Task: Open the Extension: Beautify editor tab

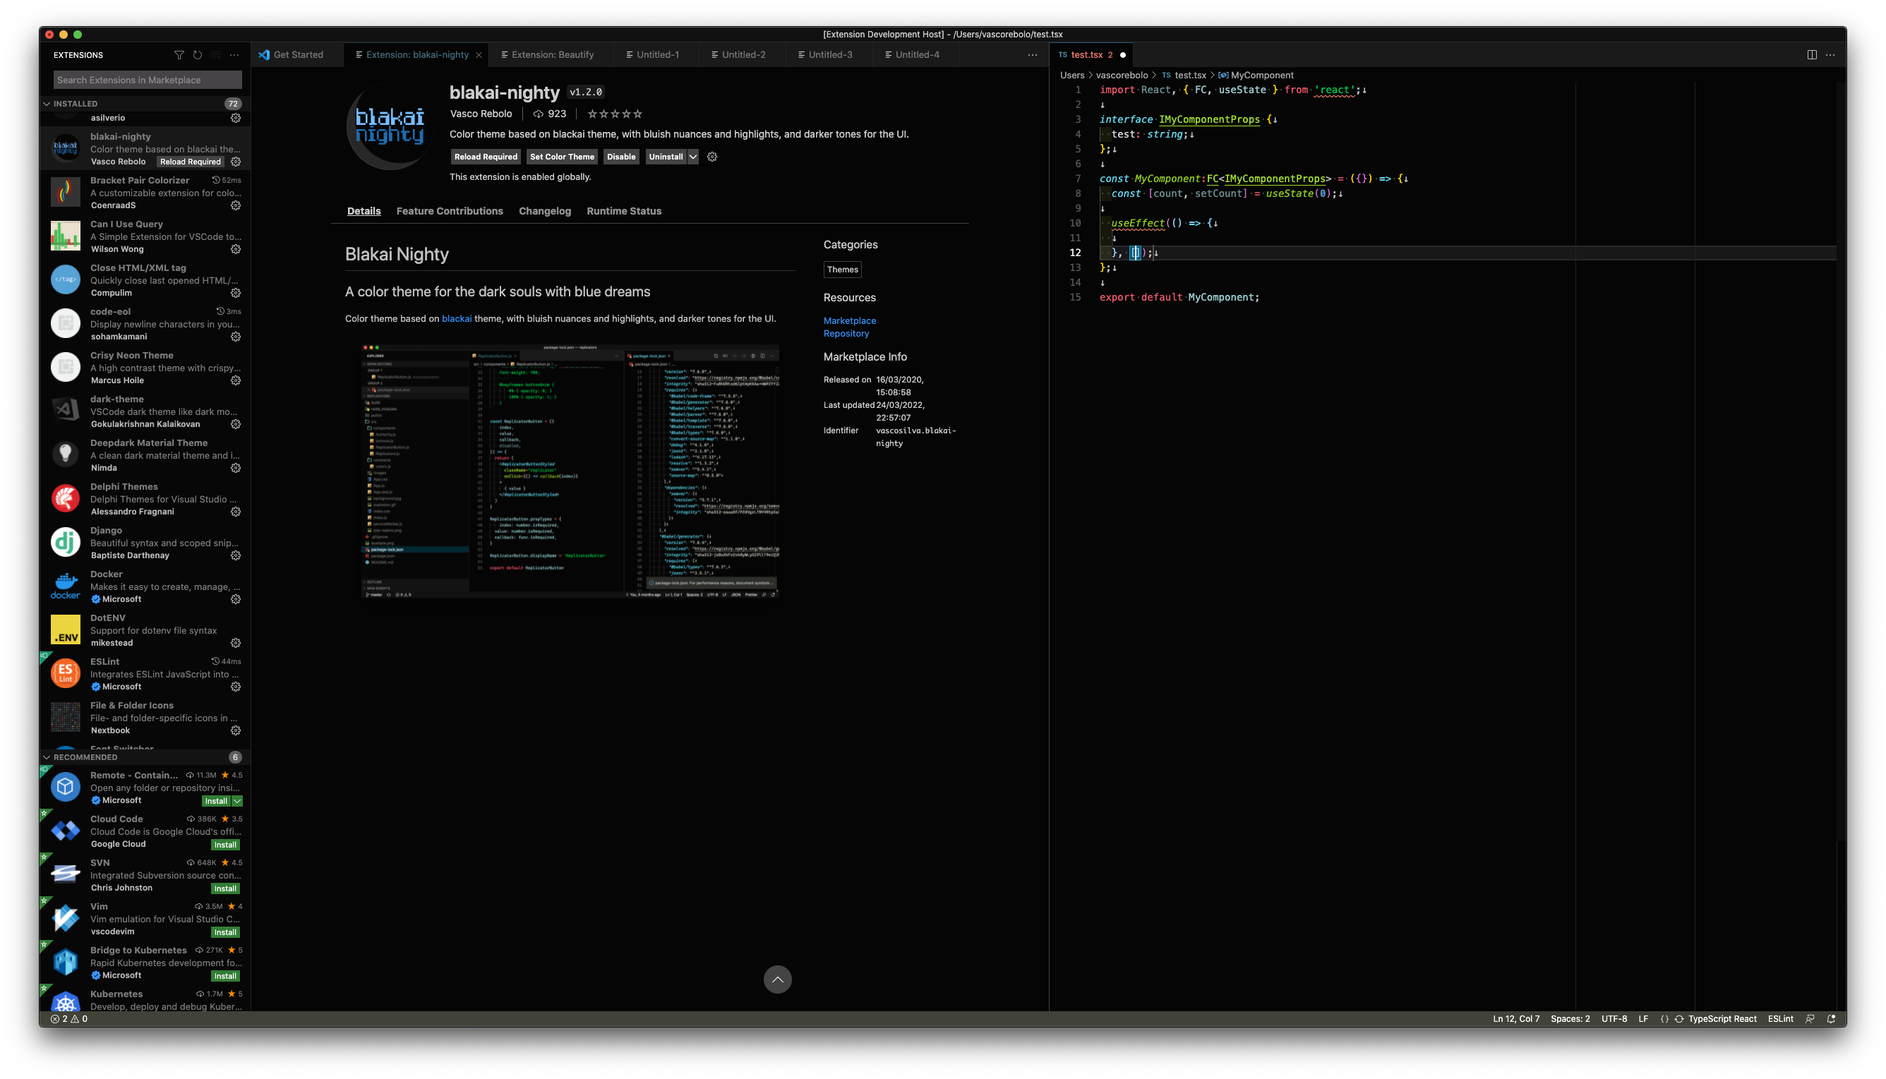Action: (552, 55)
